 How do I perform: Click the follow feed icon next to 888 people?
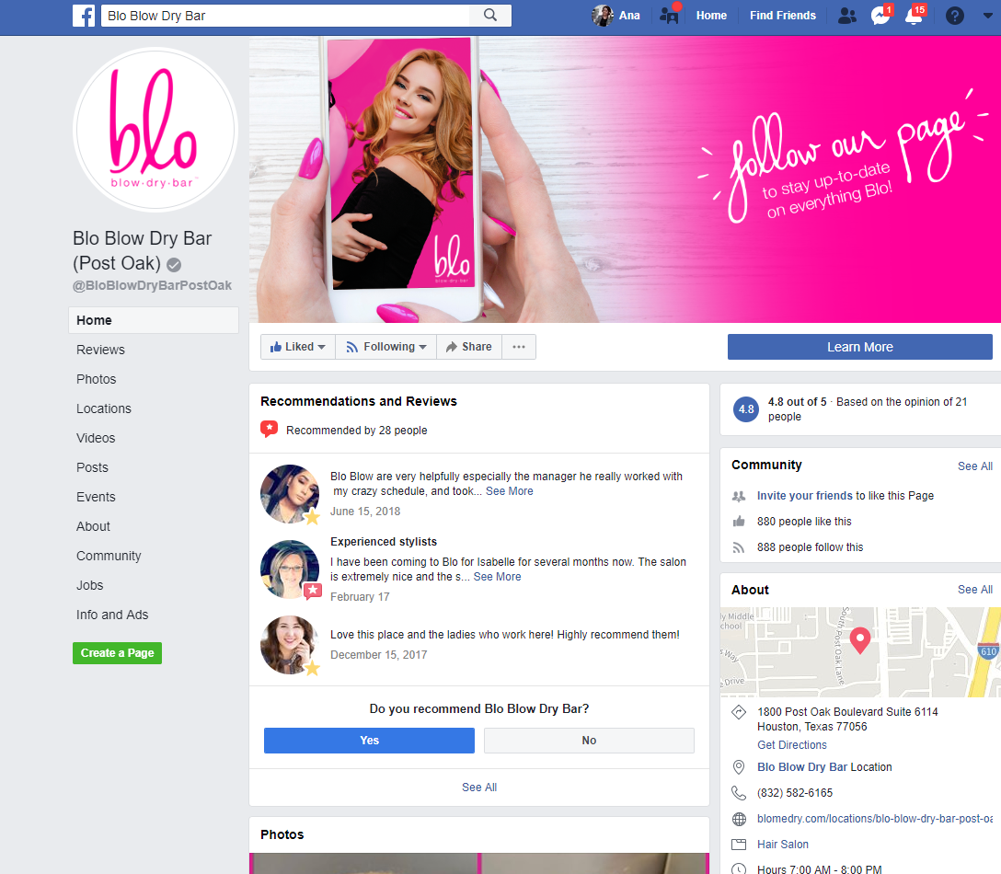click(739, 547)
